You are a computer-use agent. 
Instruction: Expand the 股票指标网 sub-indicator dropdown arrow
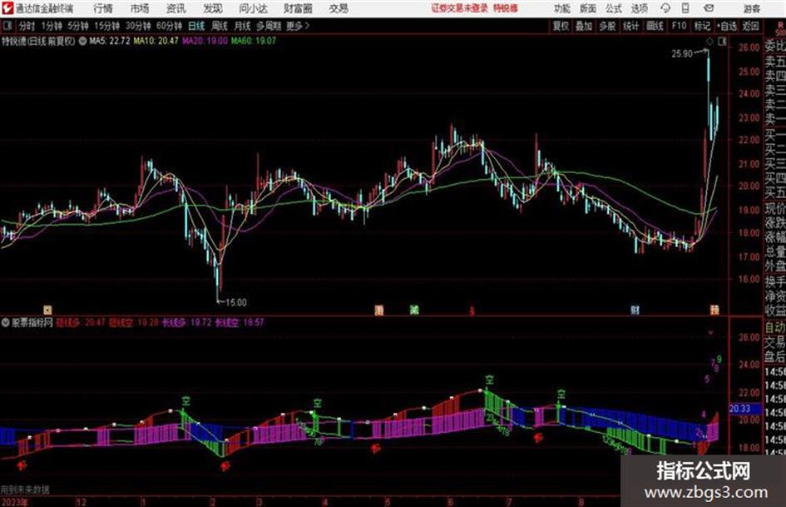click(6, 323)
